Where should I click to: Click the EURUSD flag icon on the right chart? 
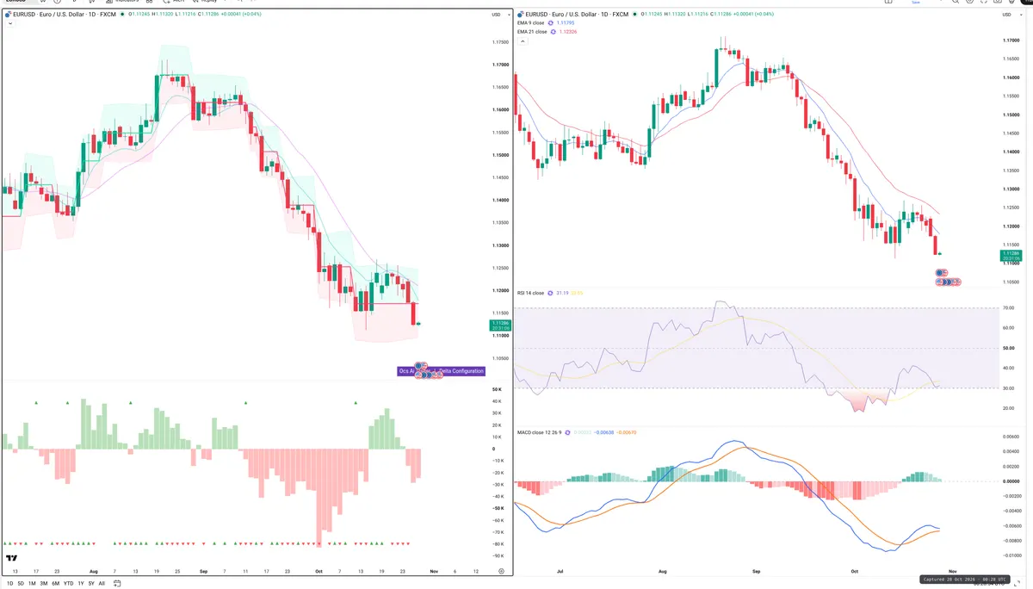[x=522, y=15]
